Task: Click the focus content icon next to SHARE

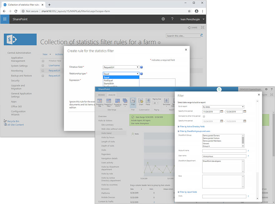Action: 203,27
